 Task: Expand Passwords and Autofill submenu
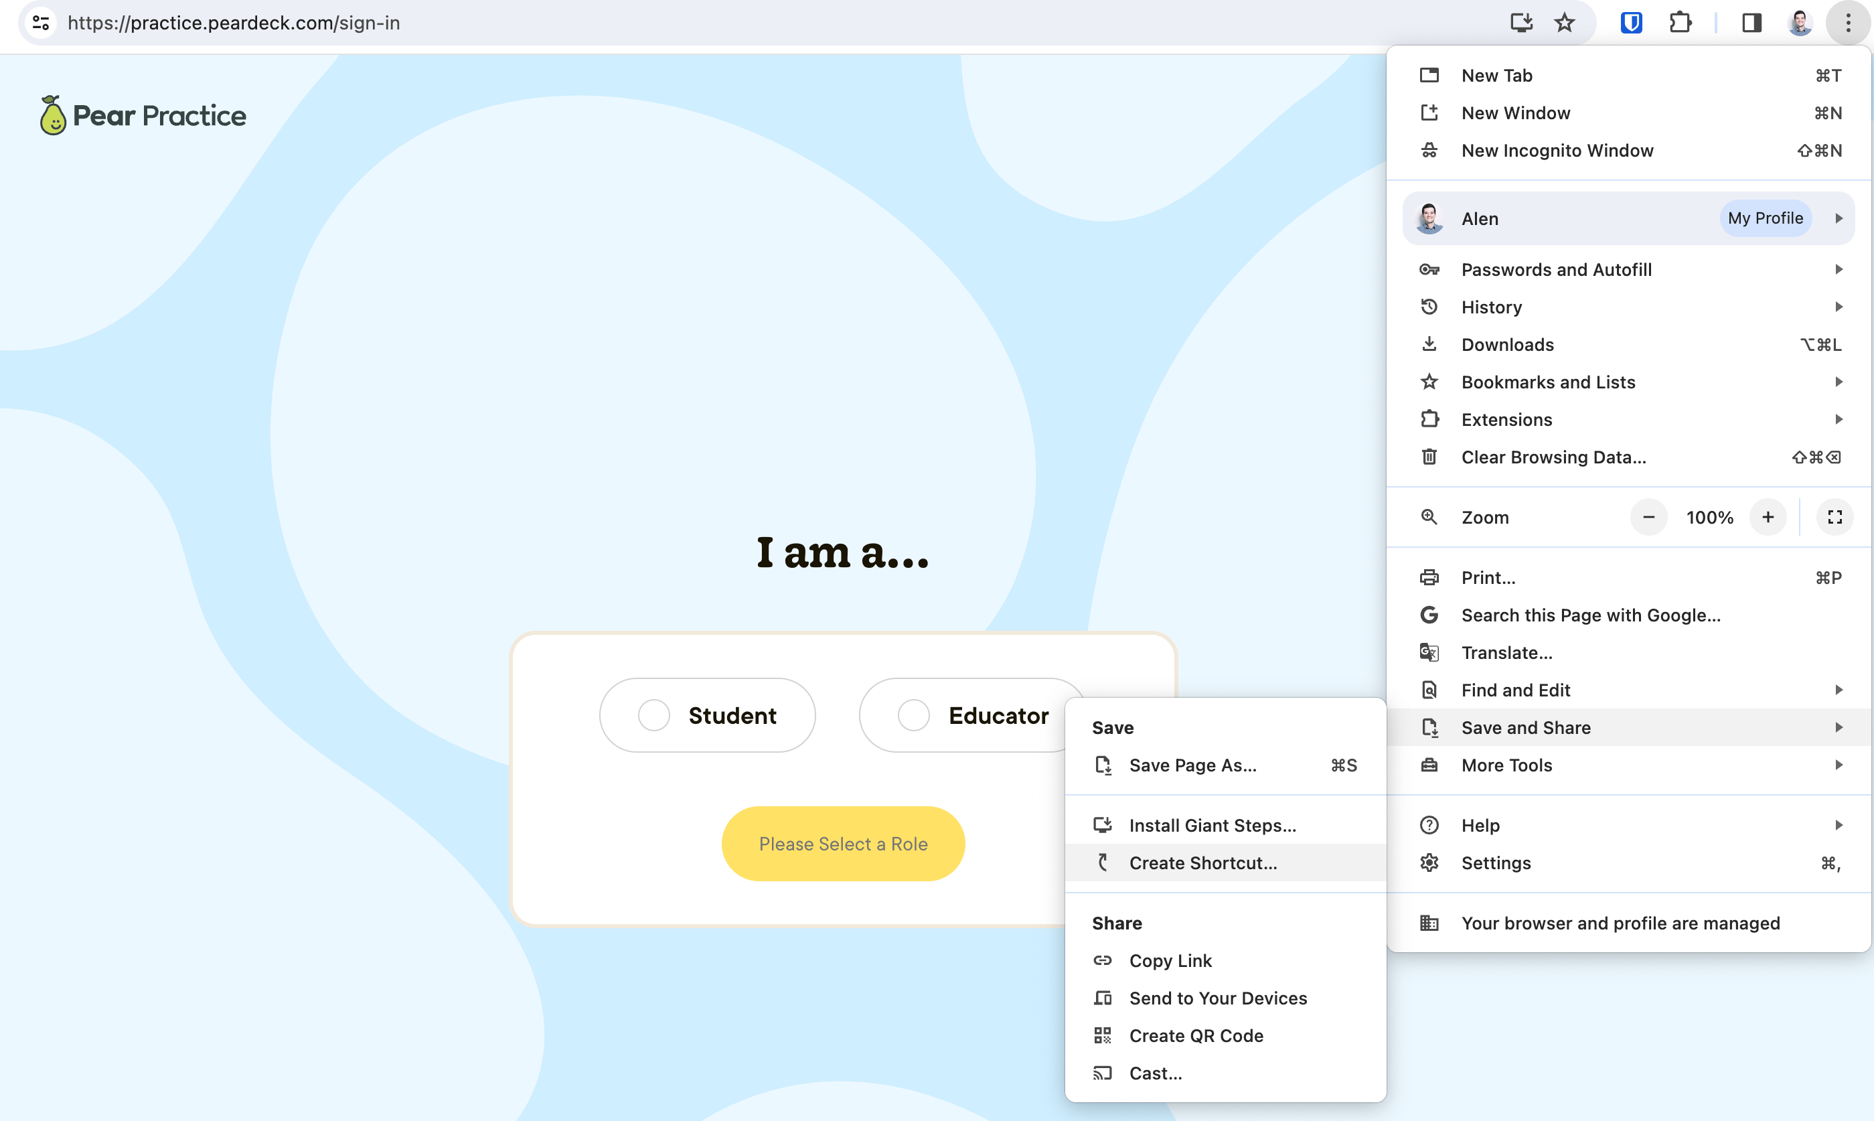pos(1839,270)
